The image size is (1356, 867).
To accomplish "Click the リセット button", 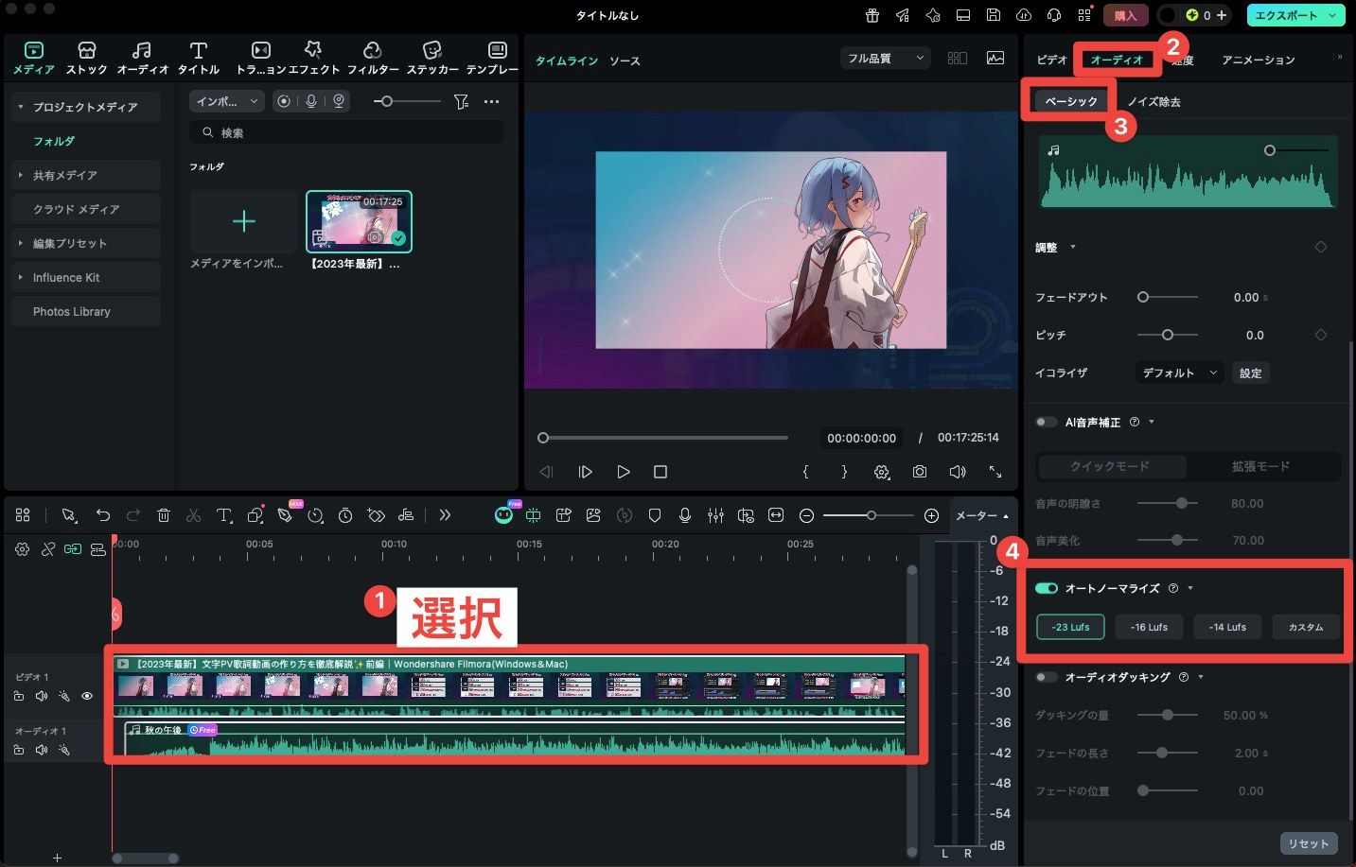I will [x=1308, y=843].
